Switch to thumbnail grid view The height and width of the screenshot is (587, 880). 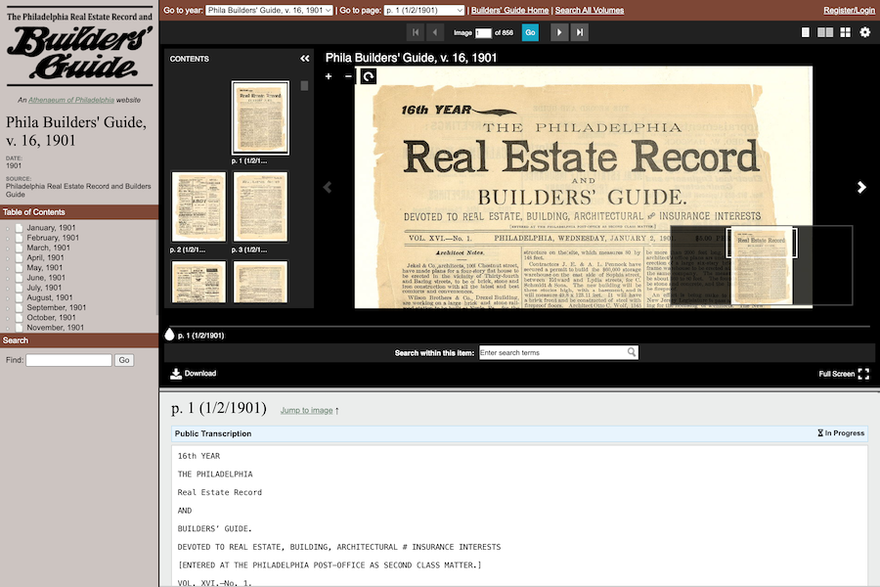(x=845, y=32)
